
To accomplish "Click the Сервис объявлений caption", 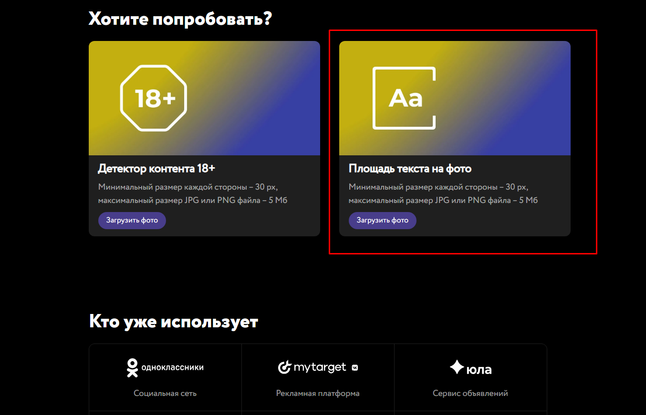I will point(470,394).
